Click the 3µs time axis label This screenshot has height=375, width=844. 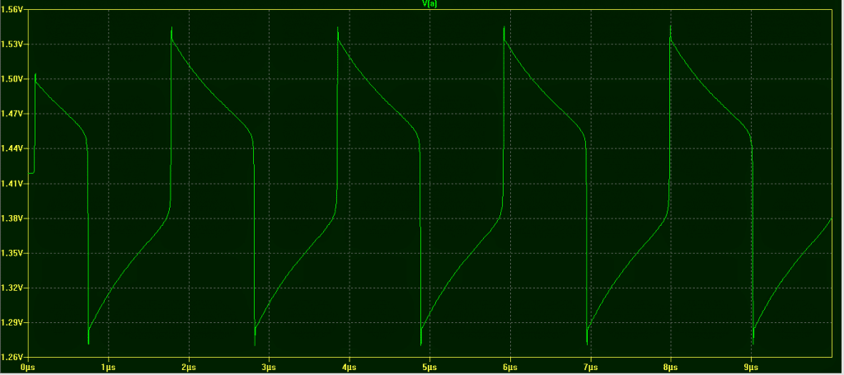point(269,365)
